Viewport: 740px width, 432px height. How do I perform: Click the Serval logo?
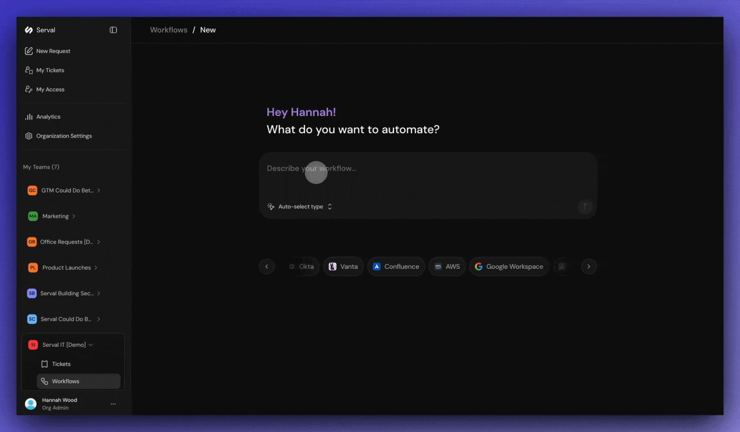coord(29,30)
